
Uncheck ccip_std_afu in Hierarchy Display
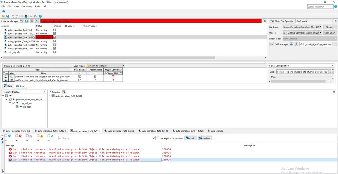pyautogui.click(x=14, y=103)
